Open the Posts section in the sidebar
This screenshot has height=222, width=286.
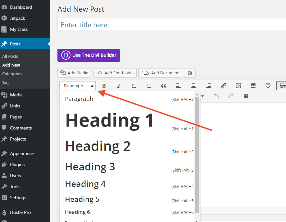[15, 43]
